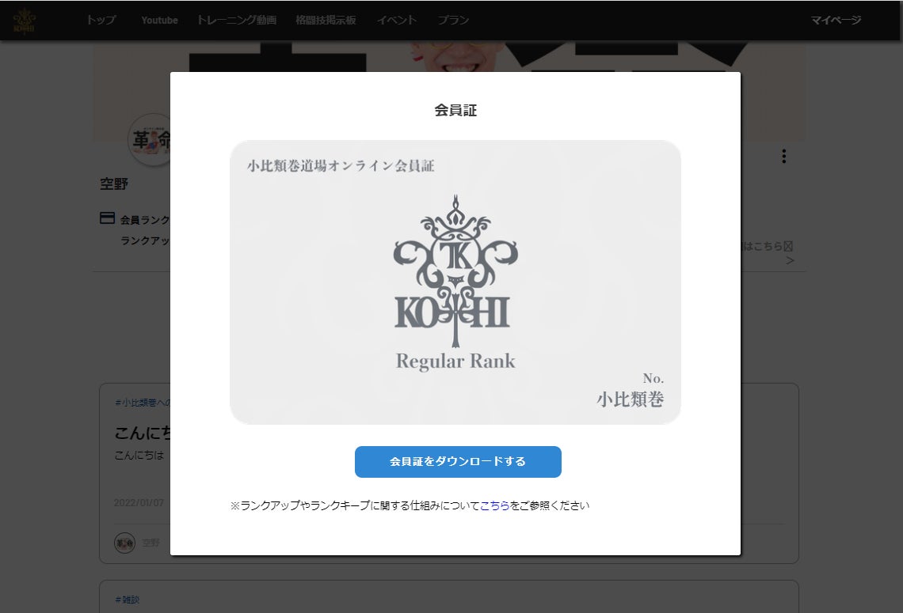Click the membership card icon beside 会員ランク
Viewport: 903px width, 613px height.
pos(107,218)
